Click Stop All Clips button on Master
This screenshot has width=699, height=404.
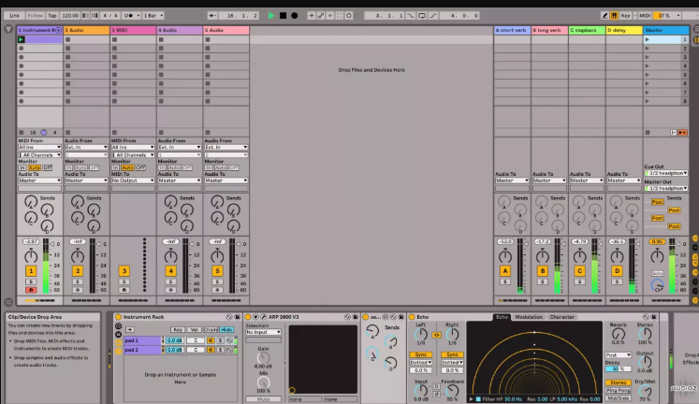(648, 132)
